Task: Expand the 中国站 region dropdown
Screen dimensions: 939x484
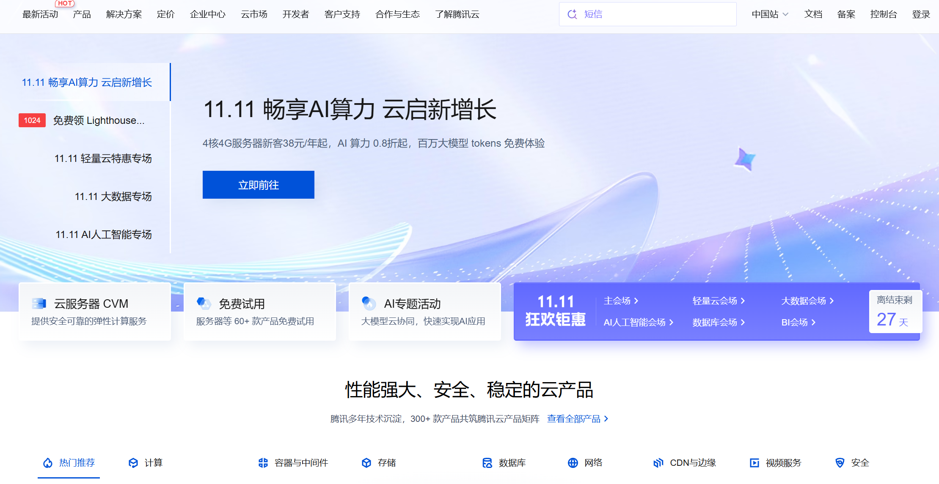Action: (x=770, y=14)
